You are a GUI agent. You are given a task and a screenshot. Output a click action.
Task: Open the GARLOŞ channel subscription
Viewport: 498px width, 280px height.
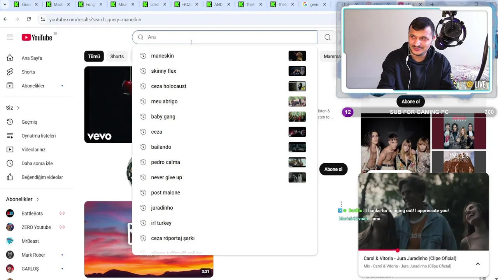(x=30, y=269)
